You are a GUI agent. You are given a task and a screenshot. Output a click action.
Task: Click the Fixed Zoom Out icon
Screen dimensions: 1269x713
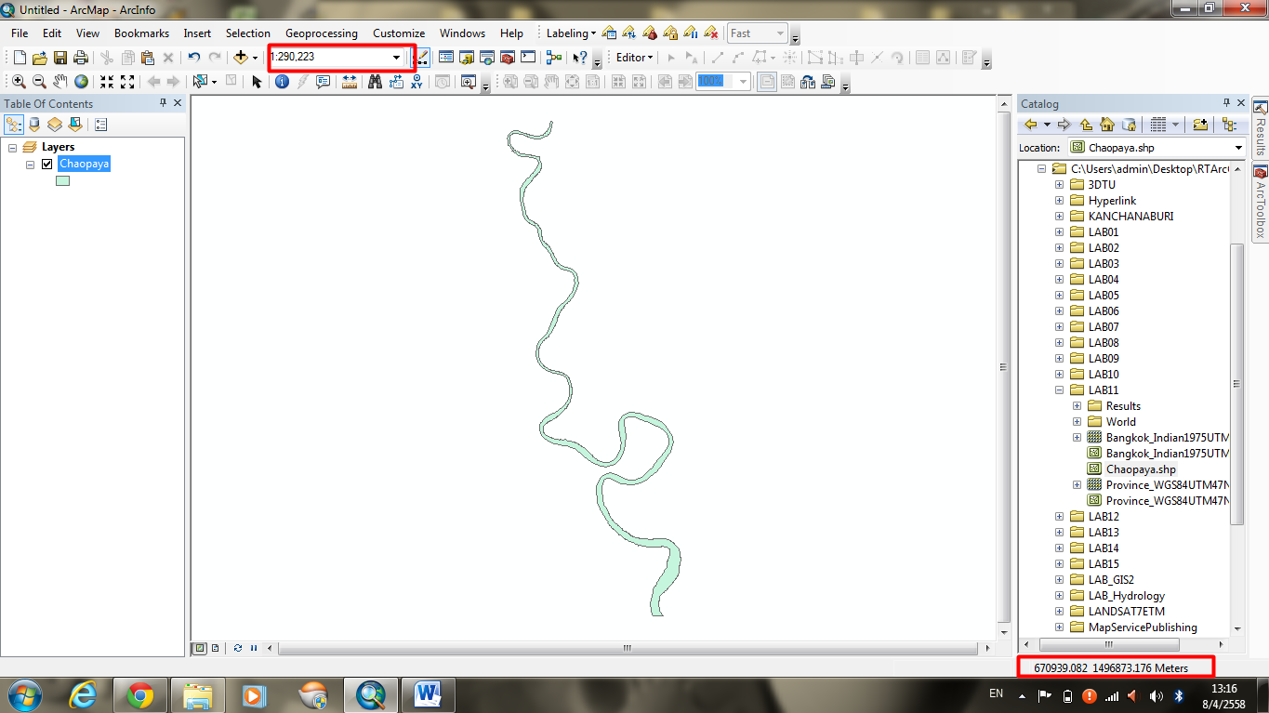[127, 82]
